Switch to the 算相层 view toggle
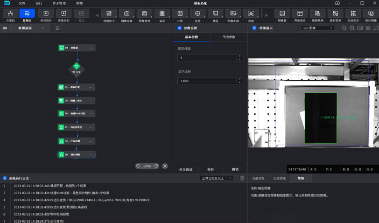The image size is (379, 223). pyautogui.click(x=27, y=14)
